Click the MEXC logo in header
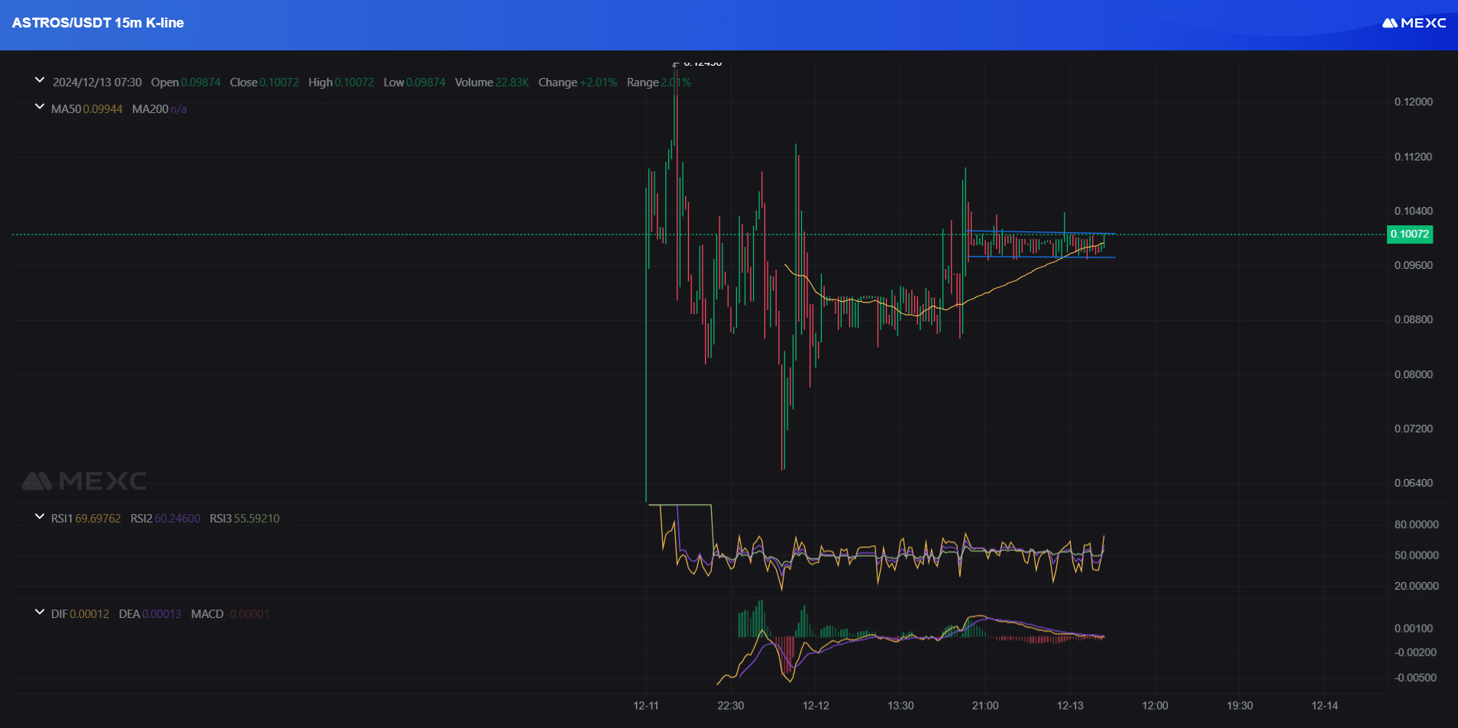The height and width of the screenshot is (728, 1458). [x=1414, y=23]
